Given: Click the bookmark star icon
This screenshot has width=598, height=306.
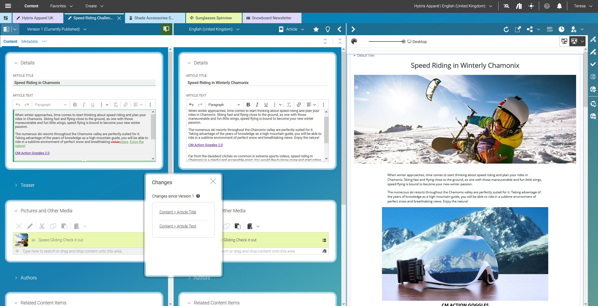Looking at the screenshot, I should [x=316, y=29].
